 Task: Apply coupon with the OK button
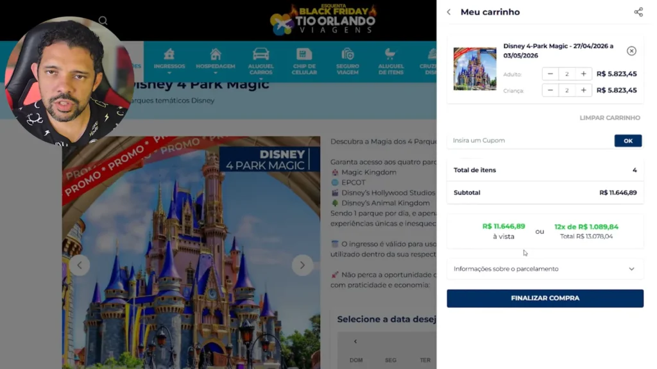[x=627, y=141]
